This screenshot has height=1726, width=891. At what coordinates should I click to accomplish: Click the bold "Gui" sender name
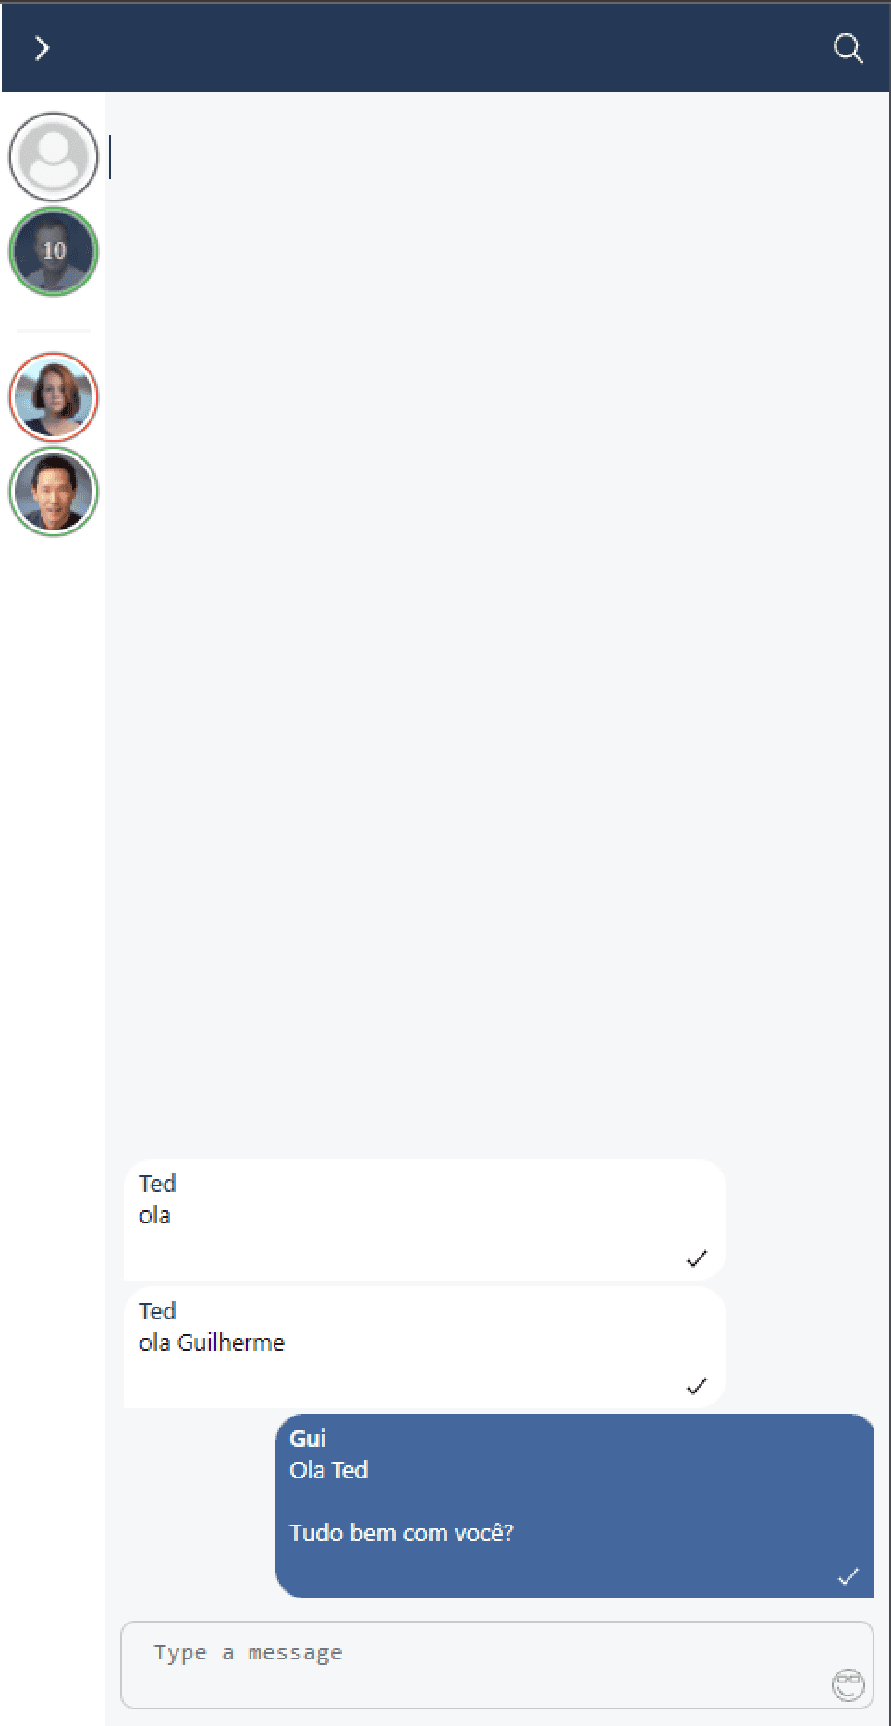coord(308,1439)
